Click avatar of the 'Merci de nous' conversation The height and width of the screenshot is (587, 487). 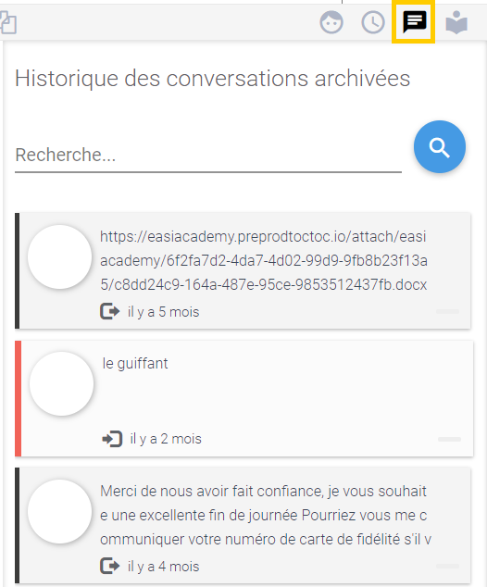coord(60,511)
